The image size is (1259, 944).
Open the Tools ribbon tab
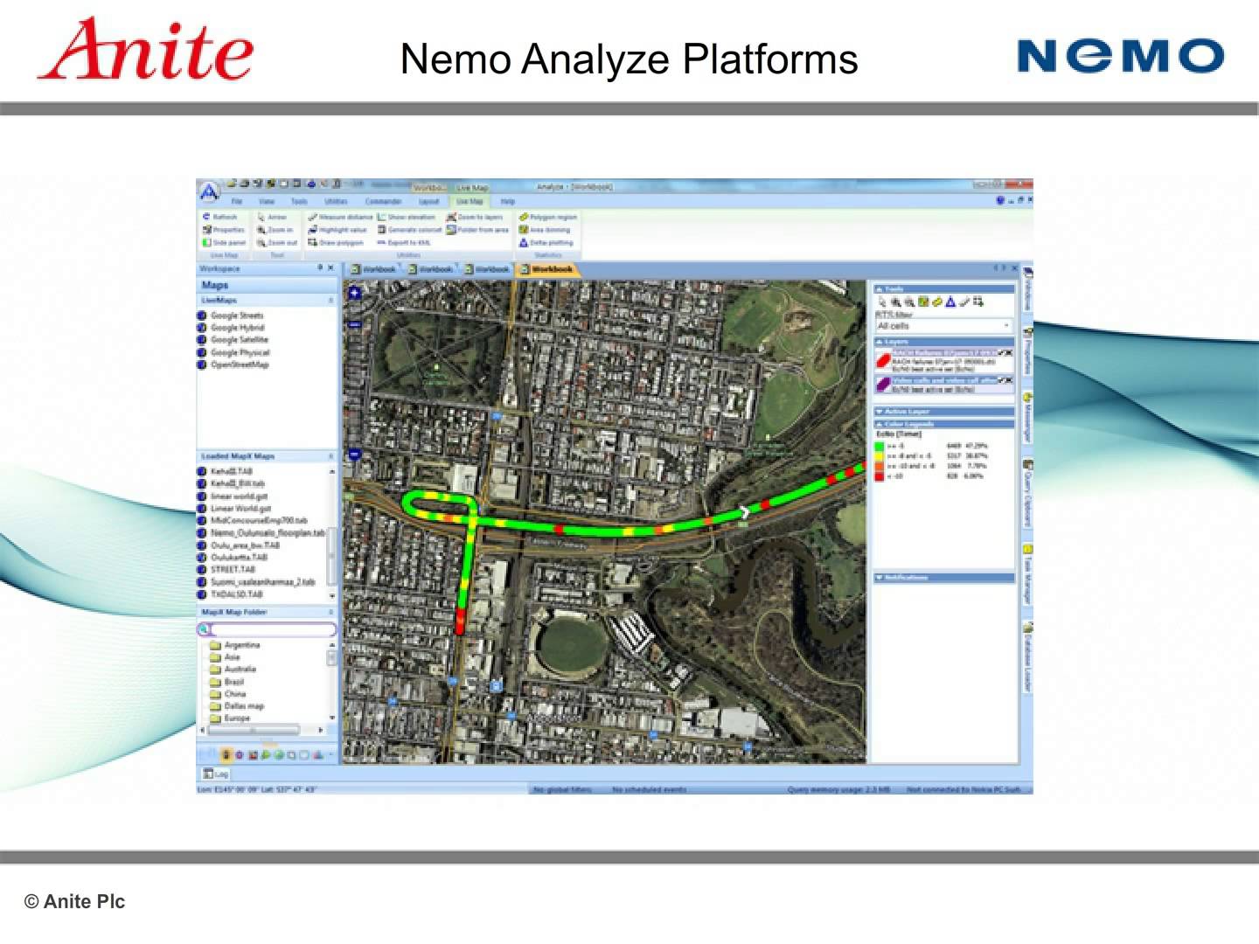pos(299,202)
